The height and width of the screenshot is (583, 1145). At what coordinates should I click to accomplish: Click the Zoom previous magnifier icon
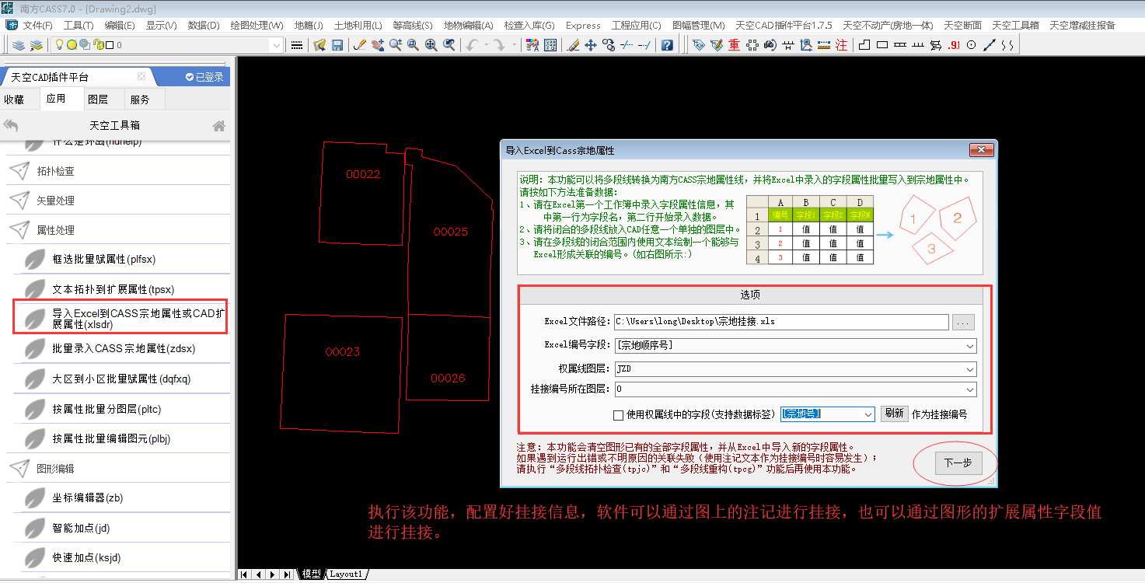449,45
